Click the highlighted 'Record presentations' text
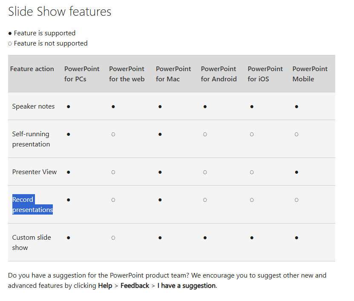Viewport: 354px width, 301px height. [x=32, y=205]
